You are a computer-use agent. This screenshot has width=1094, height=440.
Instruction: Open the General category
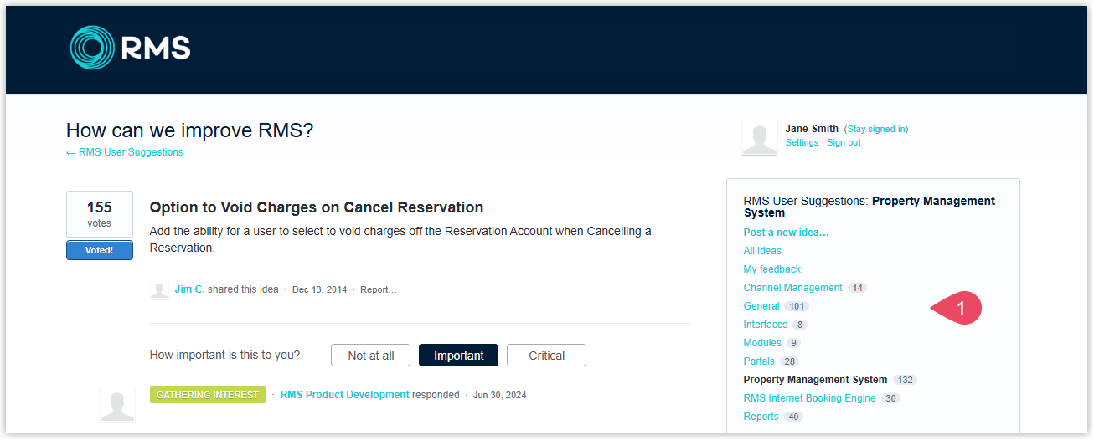(761, 306)
